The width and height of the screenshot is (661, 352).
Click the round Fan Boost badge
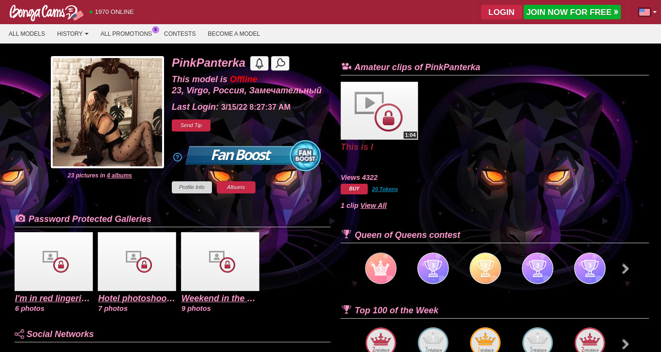305,156
